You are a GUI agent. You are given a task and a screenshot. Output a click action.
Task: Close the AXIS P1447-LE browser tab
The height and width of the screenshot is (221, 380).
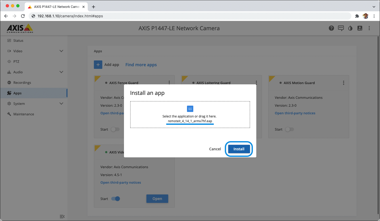click(x=84, y=7)
